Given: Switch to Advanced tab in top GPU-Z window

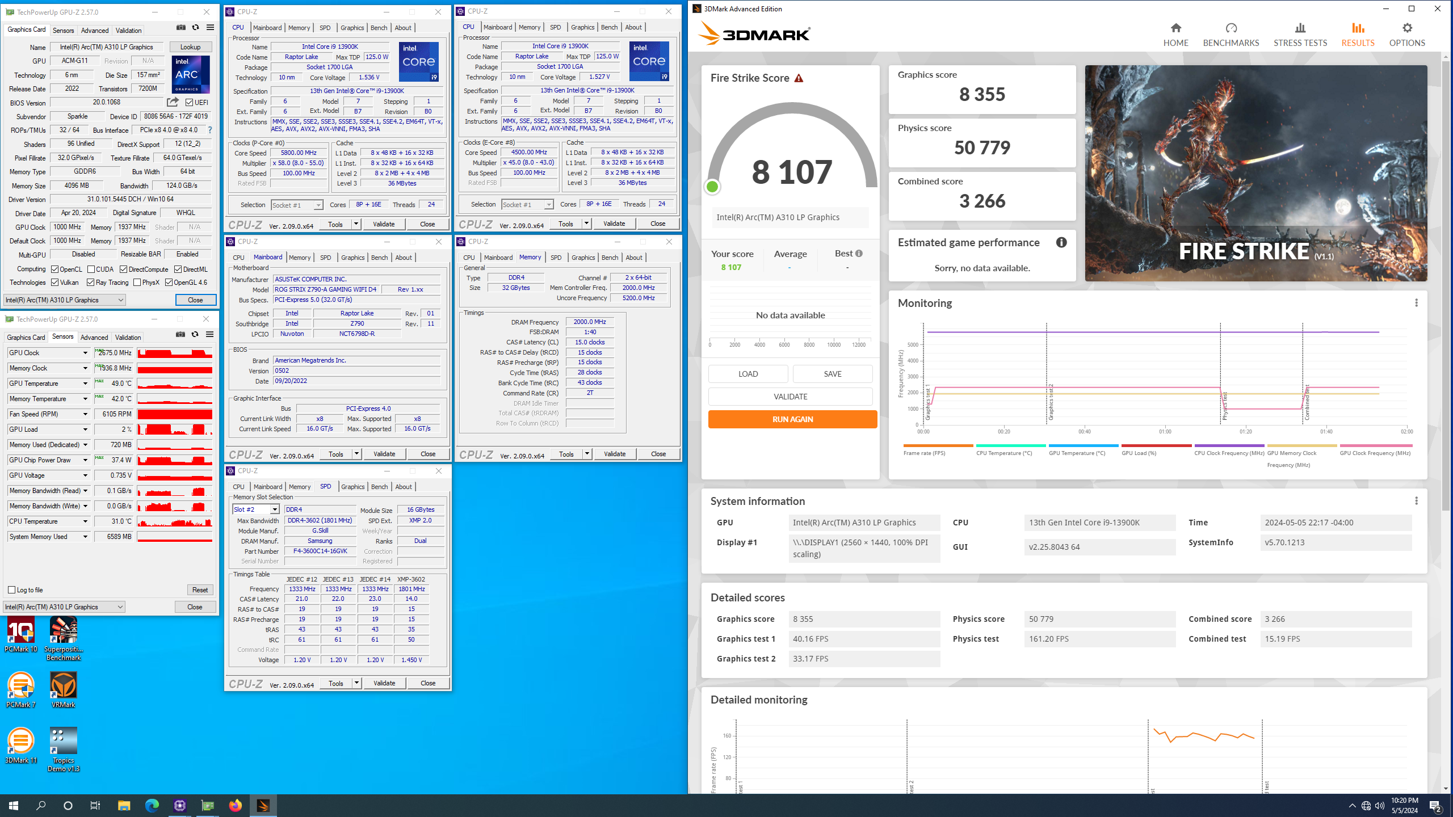Looking at the screenshot, I should click(x=95, y=31).
